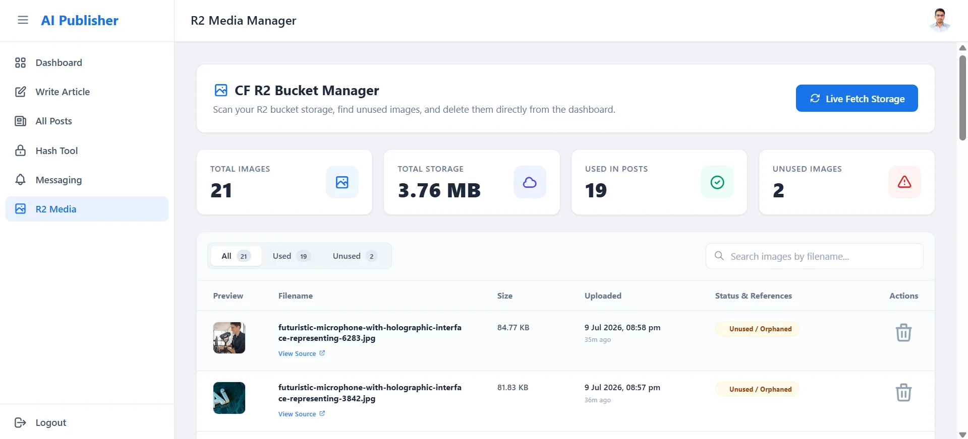Click the Preview column header
This screenshot has height=439, width=968.
(x=228, y=296)
